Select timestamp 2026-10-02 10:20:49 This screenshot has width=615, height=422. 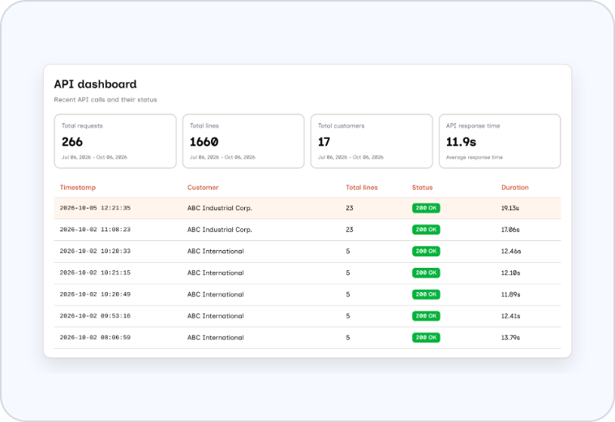[x=95, y=294]
